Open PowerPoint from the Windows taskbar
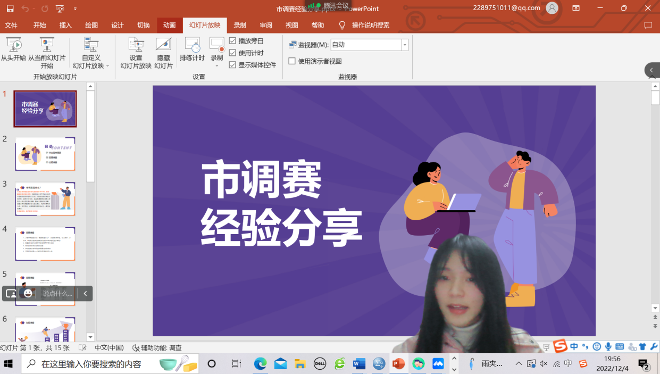 [398, 364]
